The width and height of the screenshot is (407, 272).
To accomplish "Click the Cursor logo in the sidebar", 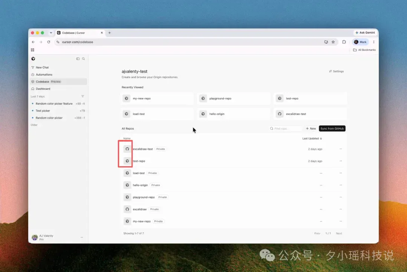I will click(x=33, y=59).
